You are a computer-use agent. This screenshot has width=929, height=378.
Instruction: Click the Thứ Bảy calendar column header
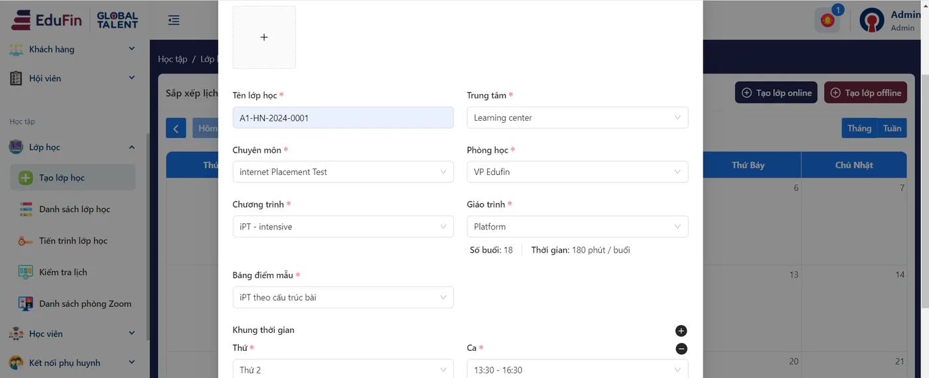(748, 165)
